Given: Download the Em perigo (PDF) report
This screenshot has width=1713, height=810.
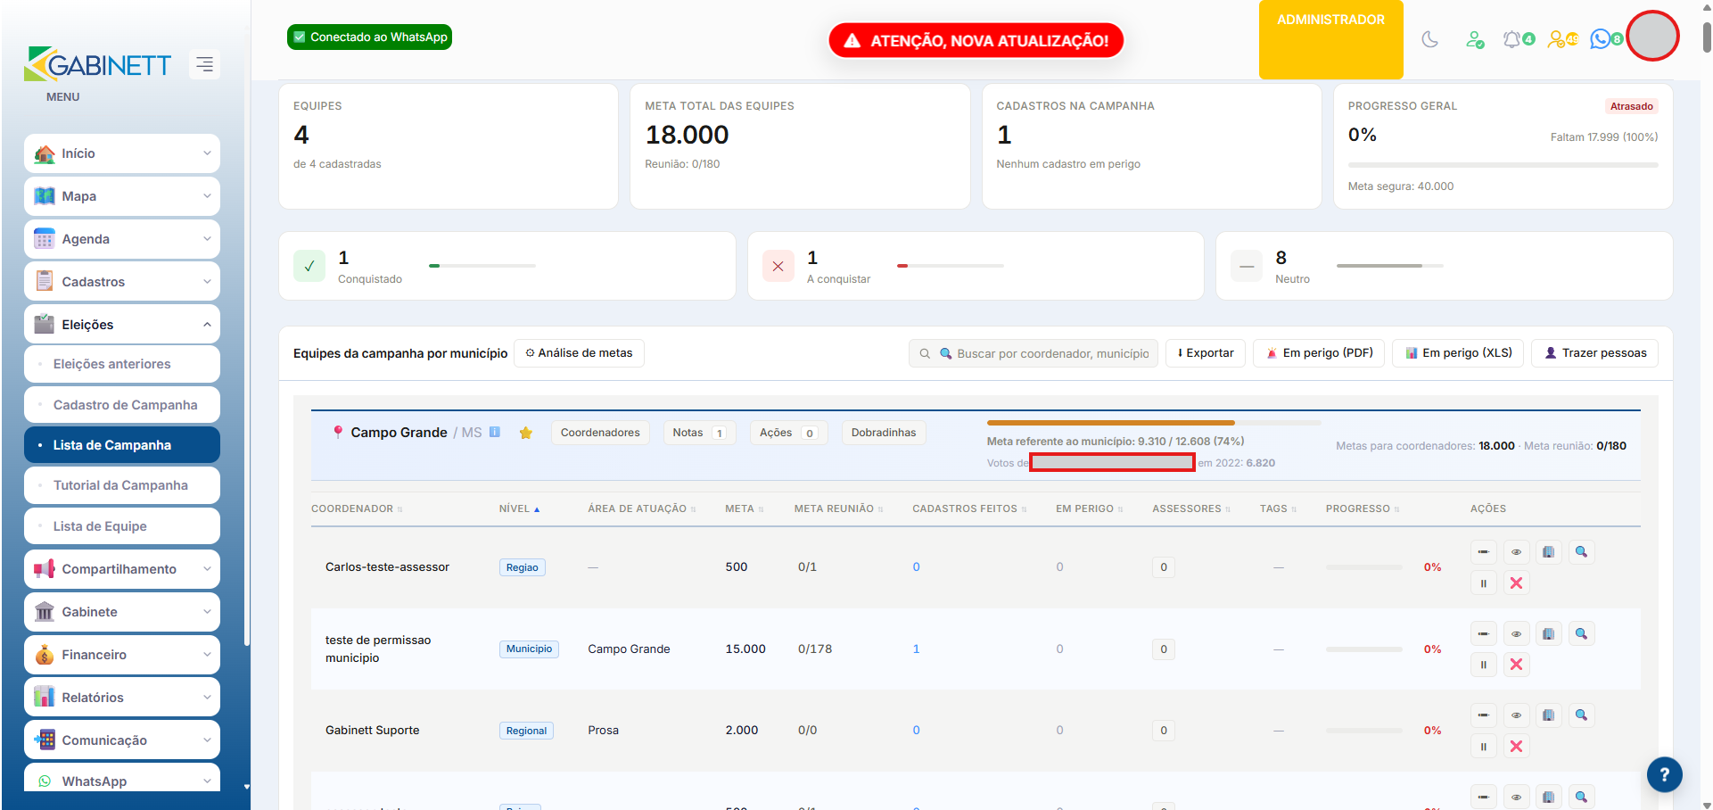Looking at the screenshot, I should [1319, 353].
